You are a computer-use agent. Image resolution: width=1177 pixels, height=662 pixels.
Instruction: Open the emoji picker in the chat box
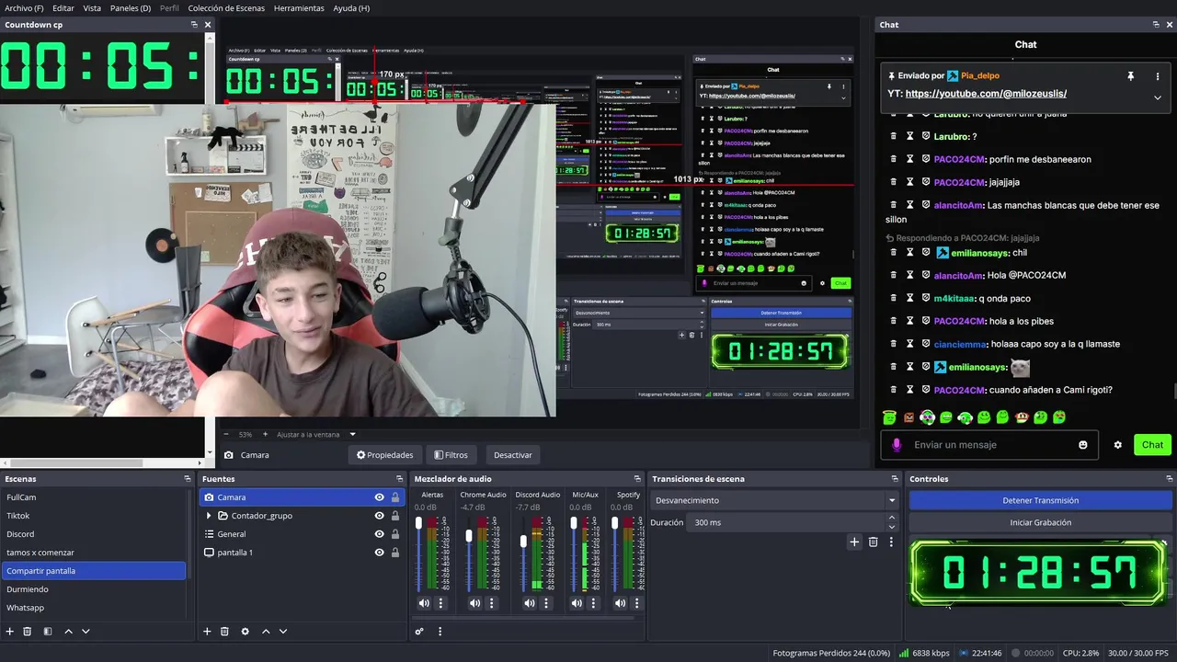(x=1083, y=445)
